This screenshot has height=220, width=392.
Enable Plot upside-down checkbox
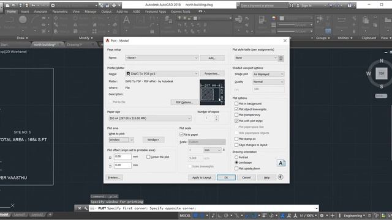[x=236, y=169]
